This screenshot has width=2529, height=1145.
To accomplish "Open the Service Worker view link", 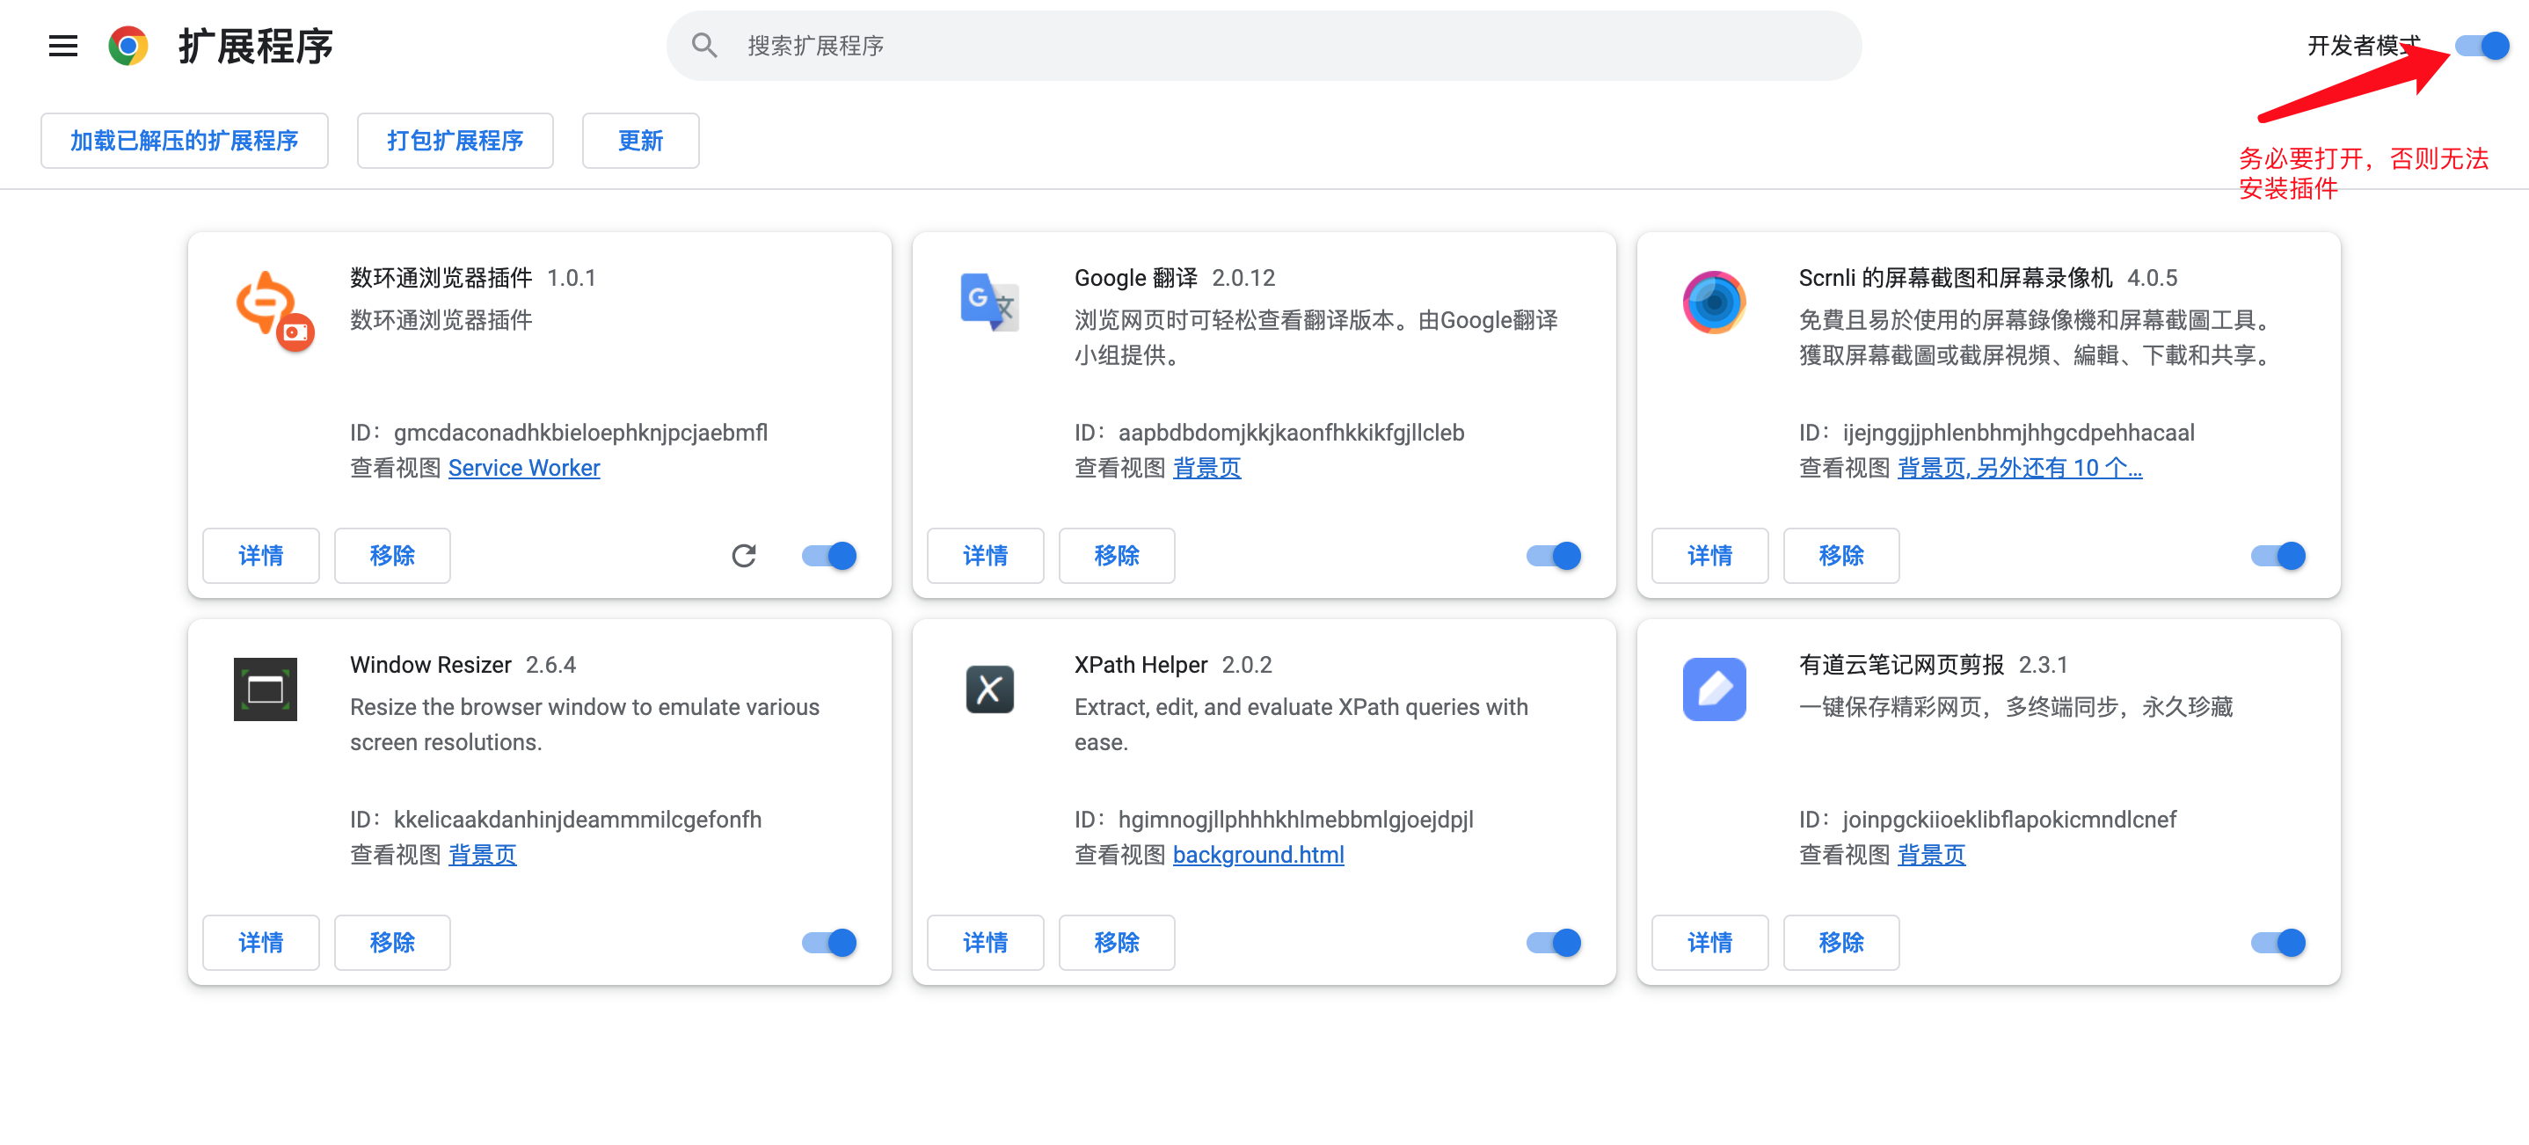I will point(524,469).
